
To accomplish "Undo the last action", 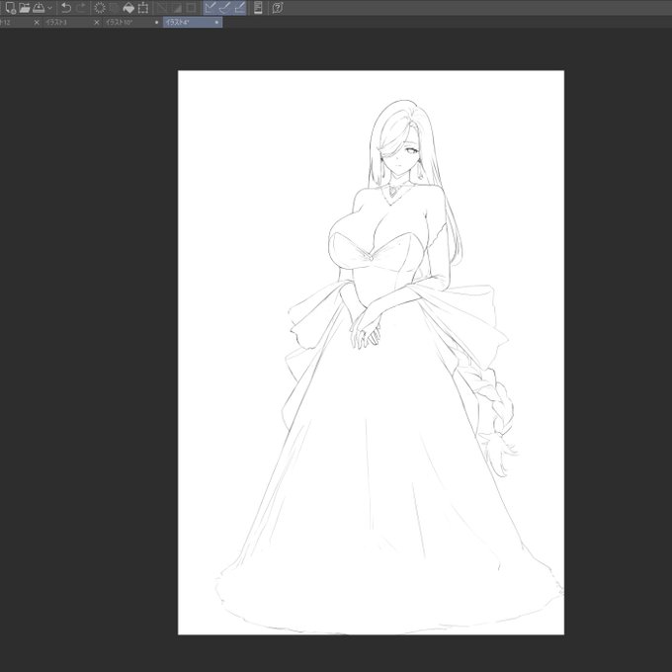I will 66,7.
